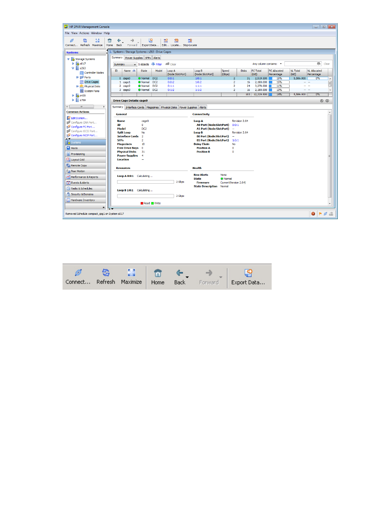The image size is (380, 506).
Task: Open the View menu
Action: 74,33
